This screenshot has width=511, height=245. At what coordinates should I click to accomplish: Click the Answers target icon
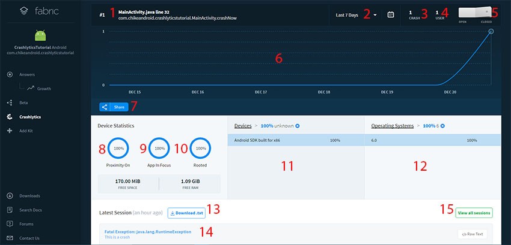10,74
